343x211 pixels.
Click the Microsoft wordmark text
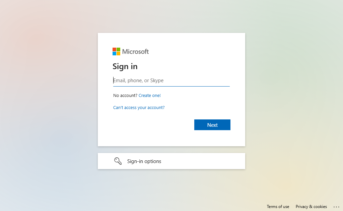pos(135,51)
